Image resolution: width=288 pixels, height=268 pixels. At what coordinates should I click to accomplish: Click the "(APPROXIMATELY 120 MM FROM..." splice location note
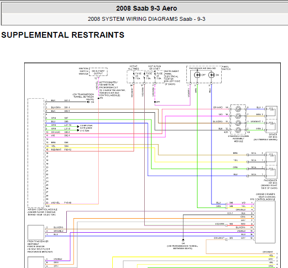112,89
